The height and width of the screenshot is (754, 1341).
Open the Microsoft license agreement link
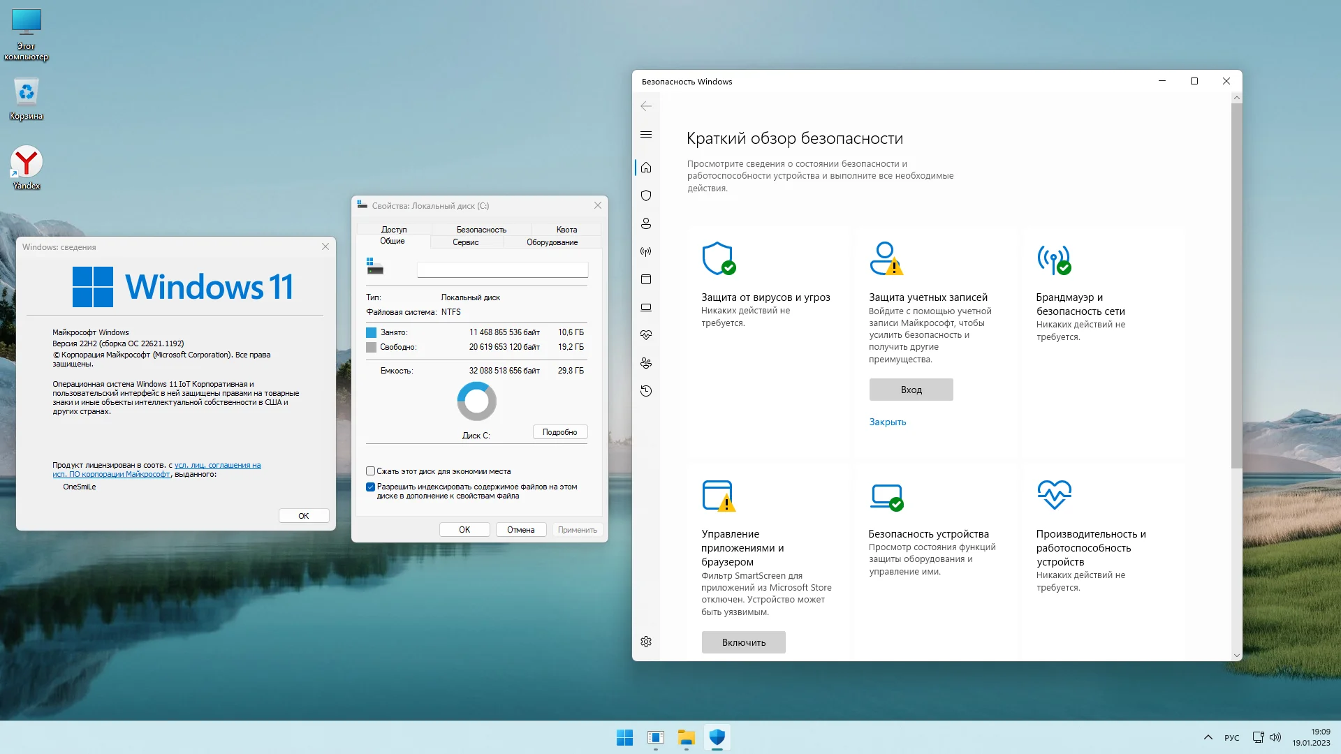click(x=217, y=465)
